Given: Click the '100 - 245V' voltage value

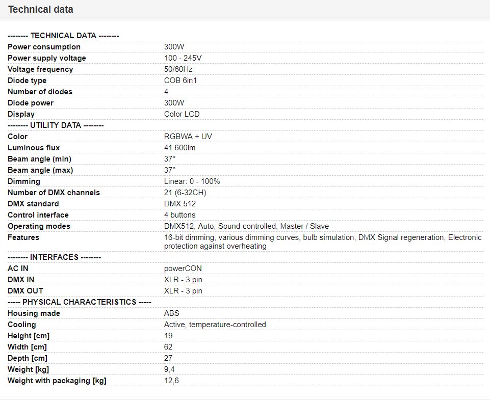Looking at the screenshot, I should coord(183,58).
